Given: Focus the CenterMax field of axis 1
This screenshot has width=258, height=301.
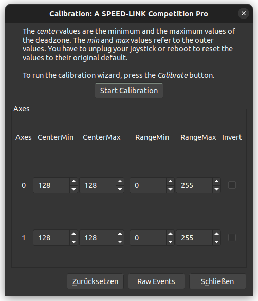Looking at the screenshot, I should (x=98, y=238).
